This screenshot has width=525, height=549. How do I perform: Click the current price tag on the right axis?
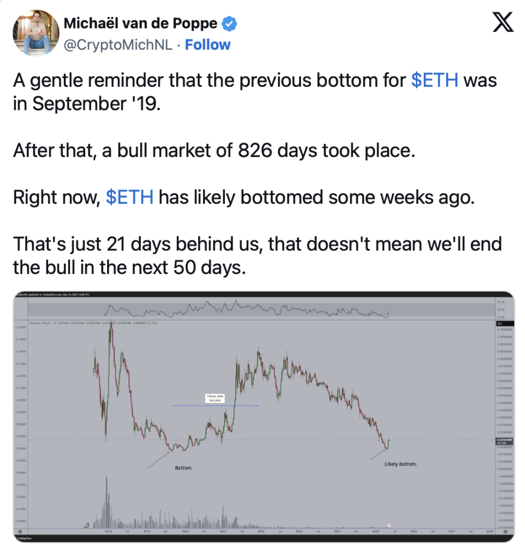tap(505, 441)
